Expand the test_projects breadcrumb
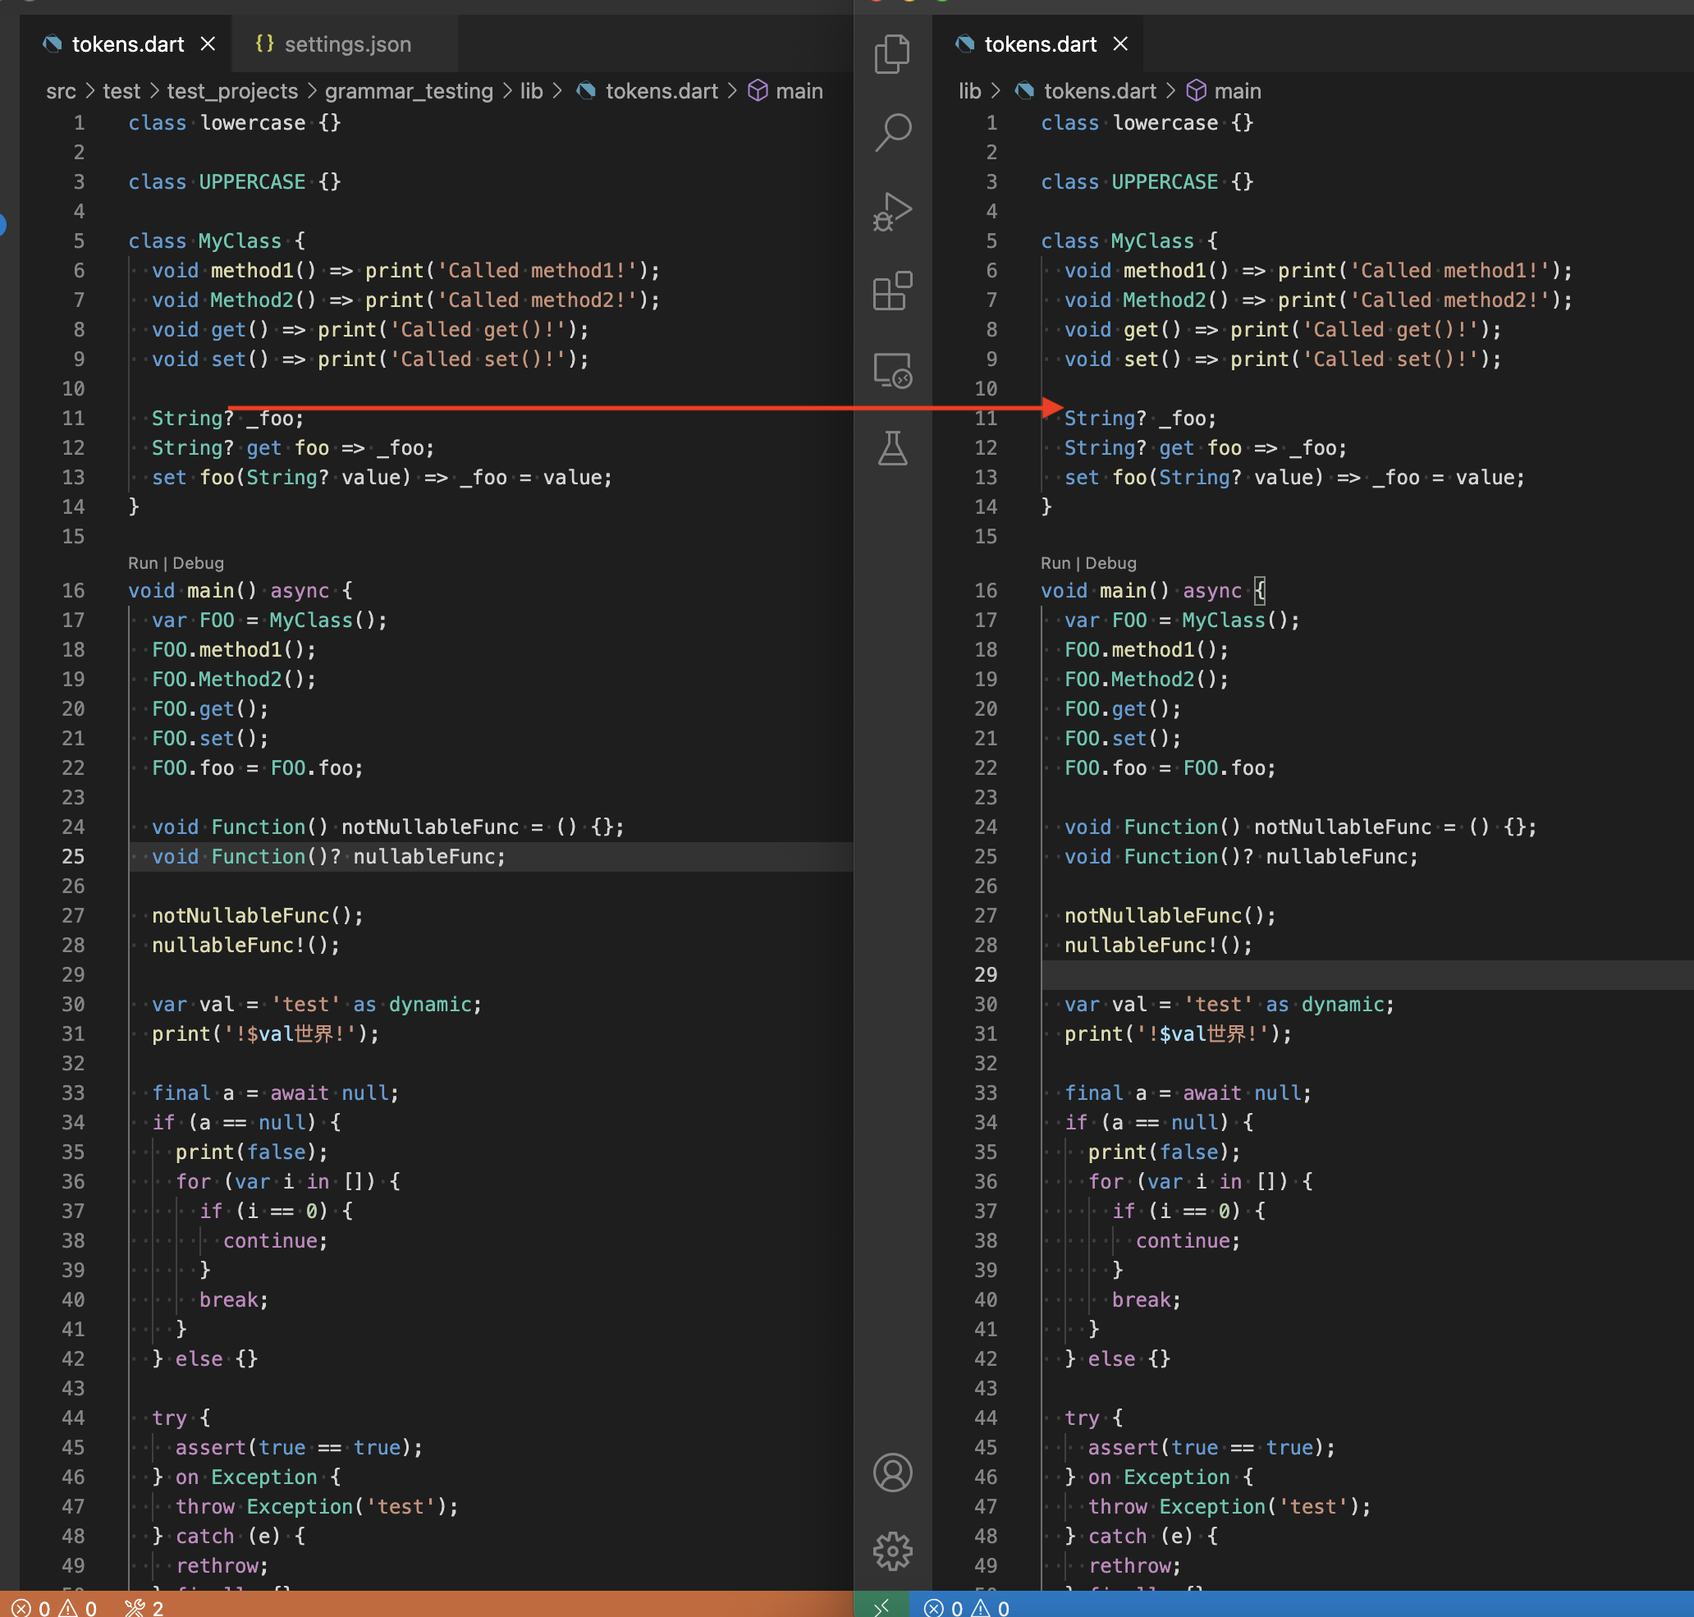This screenshot has height=1617, width=1694. pos(231,90)
